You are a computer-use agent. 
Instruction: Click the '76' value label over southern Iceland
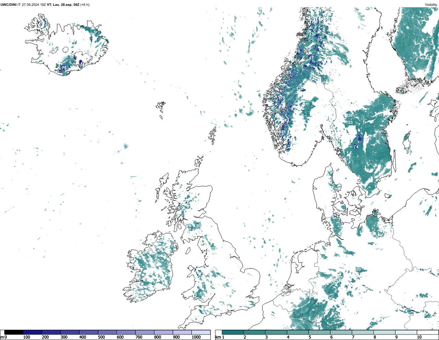(64, 68)
